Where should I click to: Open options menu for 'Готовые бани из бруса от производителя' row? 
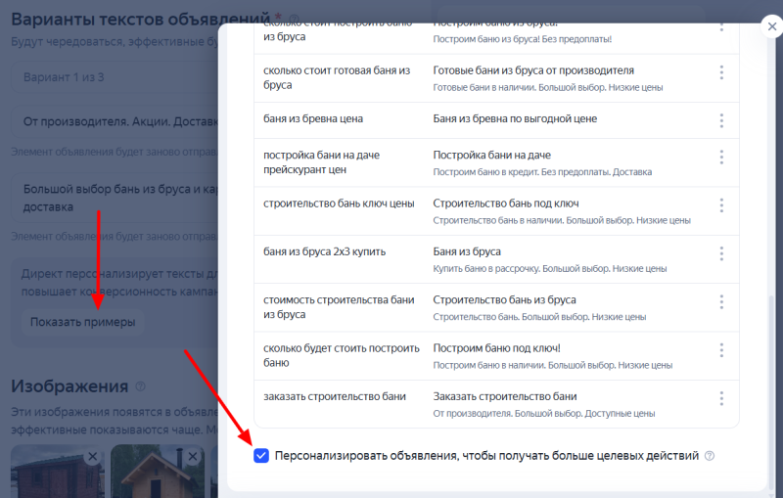pos(721,72)
